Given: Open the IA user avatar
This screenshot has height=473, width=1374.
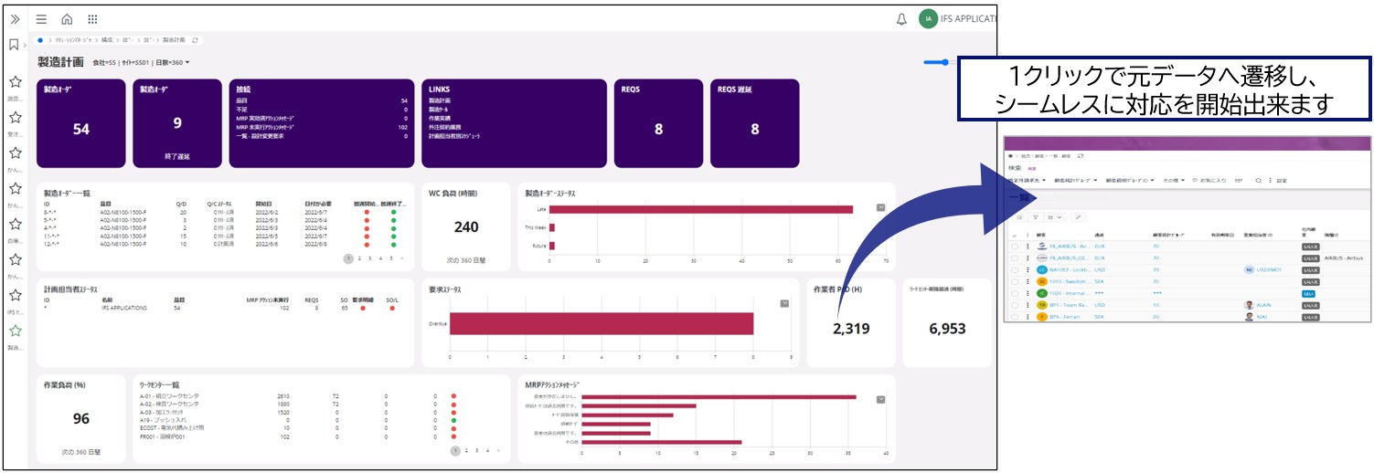Looking at the screenshot, I should [928, 19].
